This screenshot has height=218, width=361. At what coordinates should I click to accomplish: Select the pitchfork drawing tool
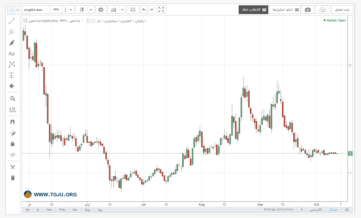[x=12, y=32]
